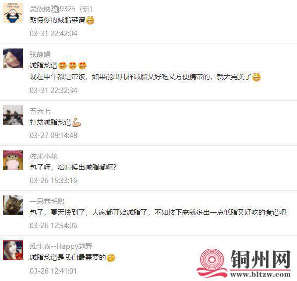
Task: Click the username 吴依纳9325
Action: tap(61, 9)
